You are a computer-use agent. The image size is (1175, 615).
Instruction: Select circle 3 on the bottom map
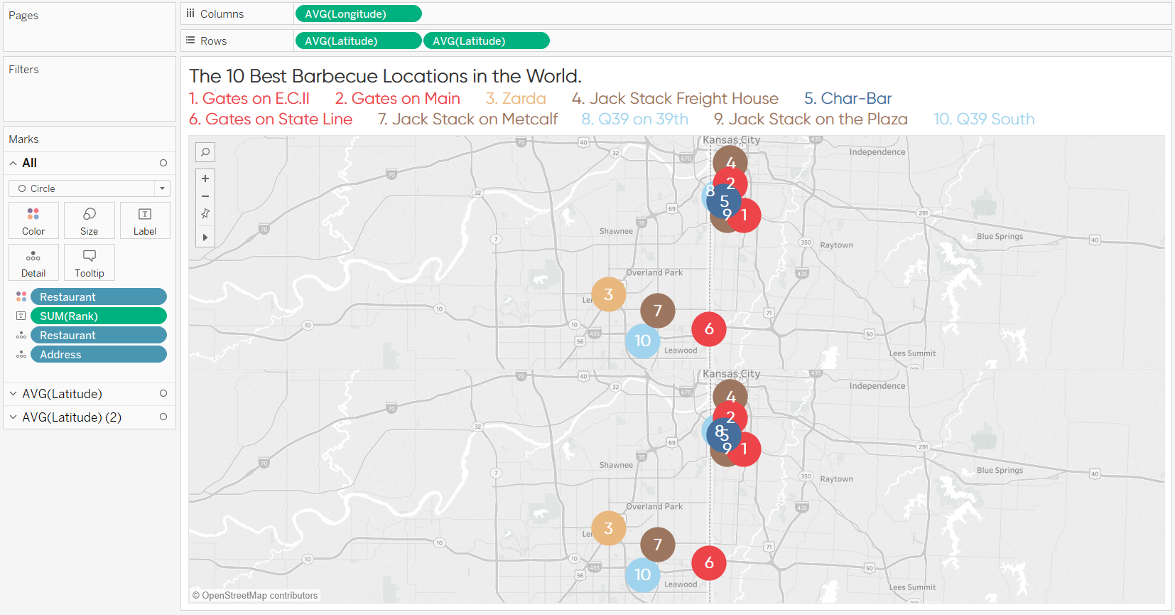[609, 528]
